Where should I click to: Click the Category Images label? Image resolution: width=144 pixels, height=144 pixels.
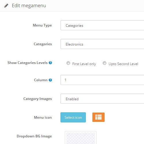(x=38, y=99)
